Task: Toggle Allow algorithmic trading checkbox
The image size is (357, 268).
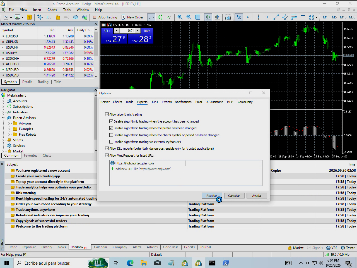Action: [107, 114]
